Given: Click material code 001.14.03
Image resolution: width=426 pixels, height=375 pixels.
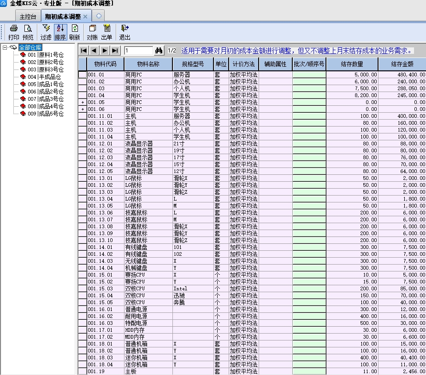Looking at the screenshot, I should (106, 261).
